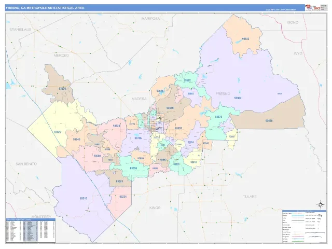Screen dimensions: 332x249
Task: Click ZIP code label 93621
Action: (x=119, y=182)
